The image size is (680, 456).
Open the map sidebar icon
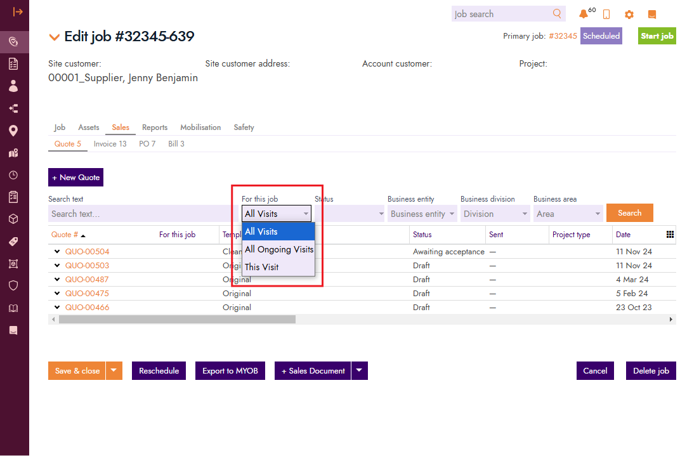(13, 153)
